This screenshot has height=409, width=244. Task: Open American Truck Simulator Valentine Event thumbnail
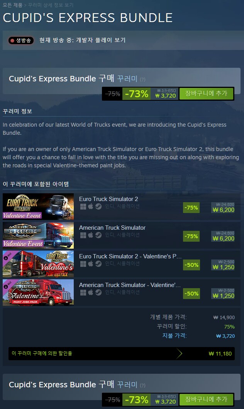(x=38, y=235)
